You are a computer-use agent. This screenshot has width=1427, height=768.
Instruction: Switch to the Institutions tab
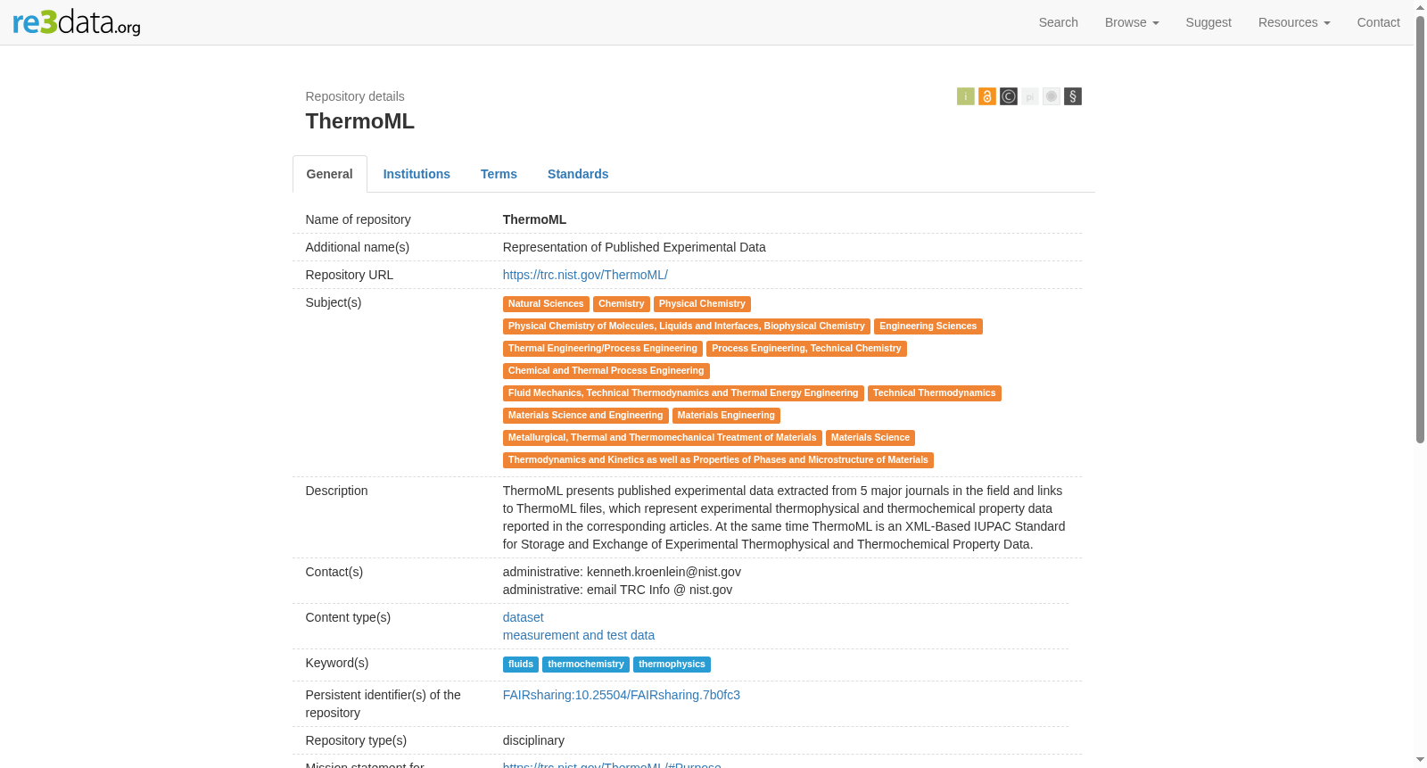(417, 174)
